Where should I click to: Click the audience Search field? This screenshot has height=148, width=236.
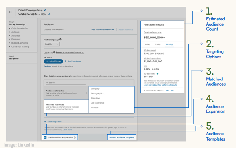pos(66,82)
